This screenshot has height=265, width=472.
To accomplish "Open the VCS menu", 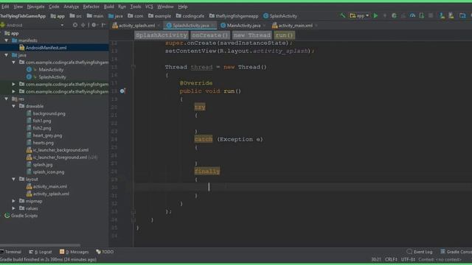I will 149,7.
